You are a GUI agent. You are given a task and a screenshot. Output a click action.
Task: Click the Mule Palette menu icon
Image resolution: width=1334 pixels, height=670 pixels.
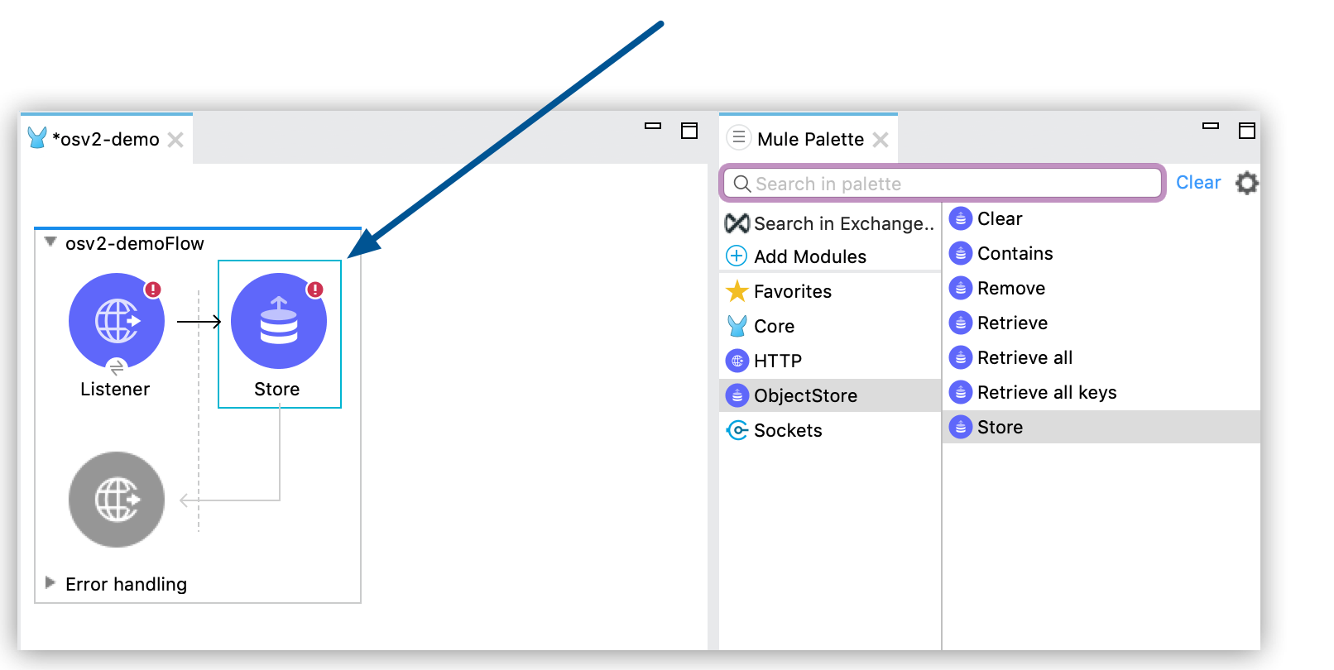pyautogui.click(x=739, y=138)
